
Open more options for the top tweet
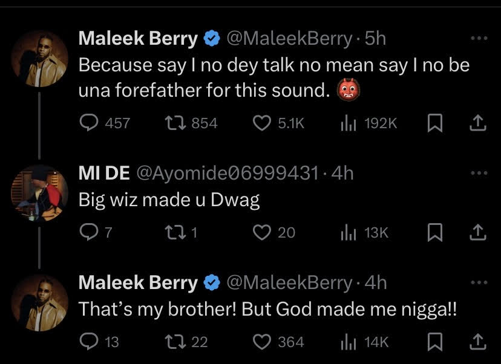point(478,38)
